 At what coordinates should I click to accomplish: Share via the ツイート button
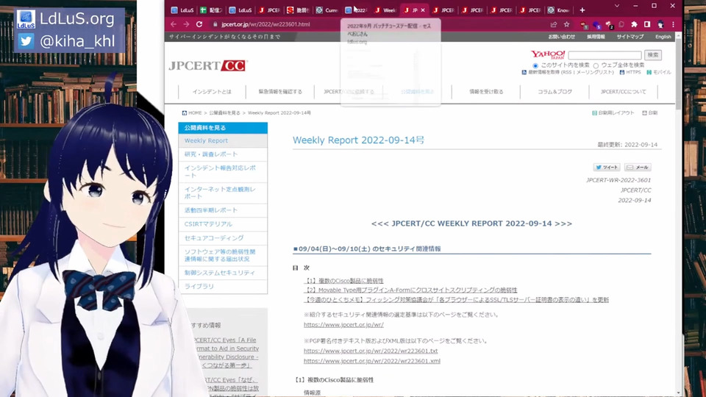pyautogui.click(x=607, y=168)
